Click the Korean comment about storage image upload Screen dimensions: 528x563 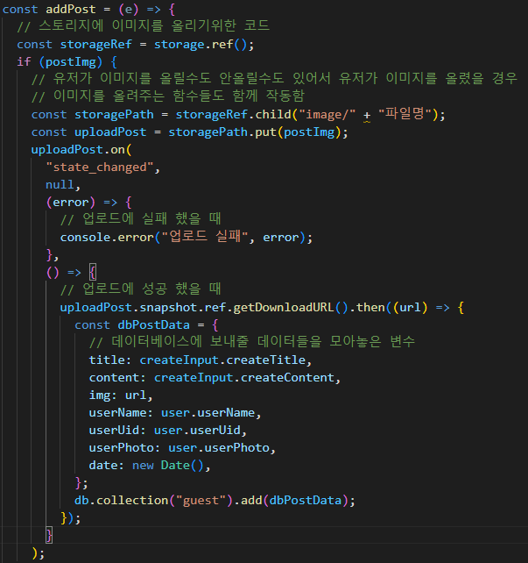point(144,25)
